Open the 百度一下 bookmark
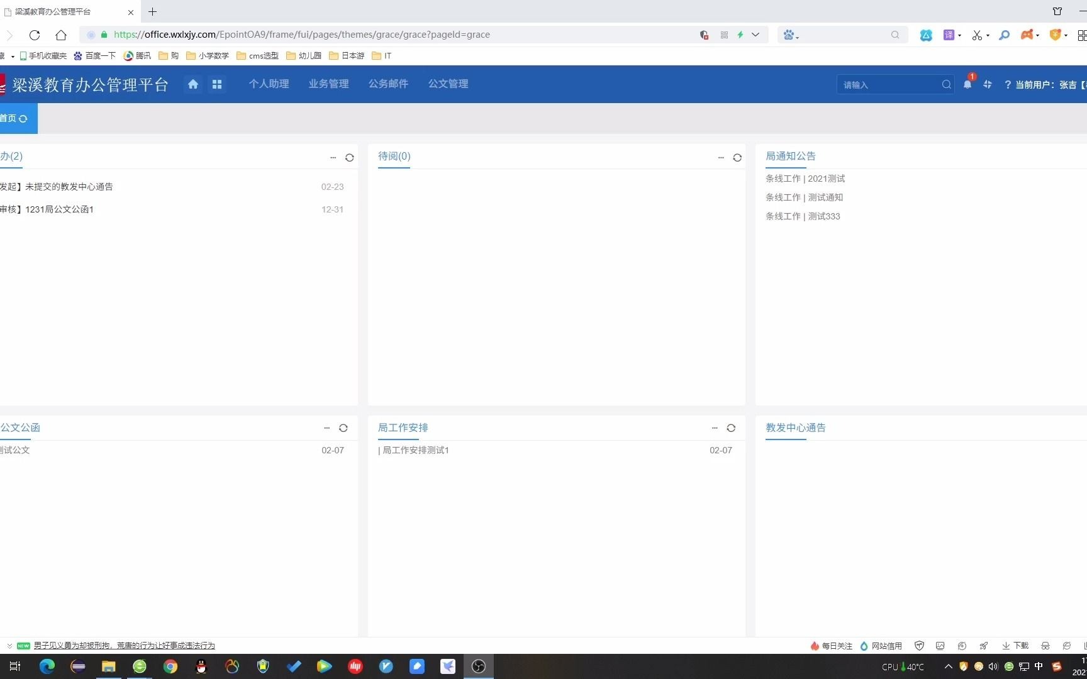This screenshot has width=1087, height=679. tap(95, 56)
